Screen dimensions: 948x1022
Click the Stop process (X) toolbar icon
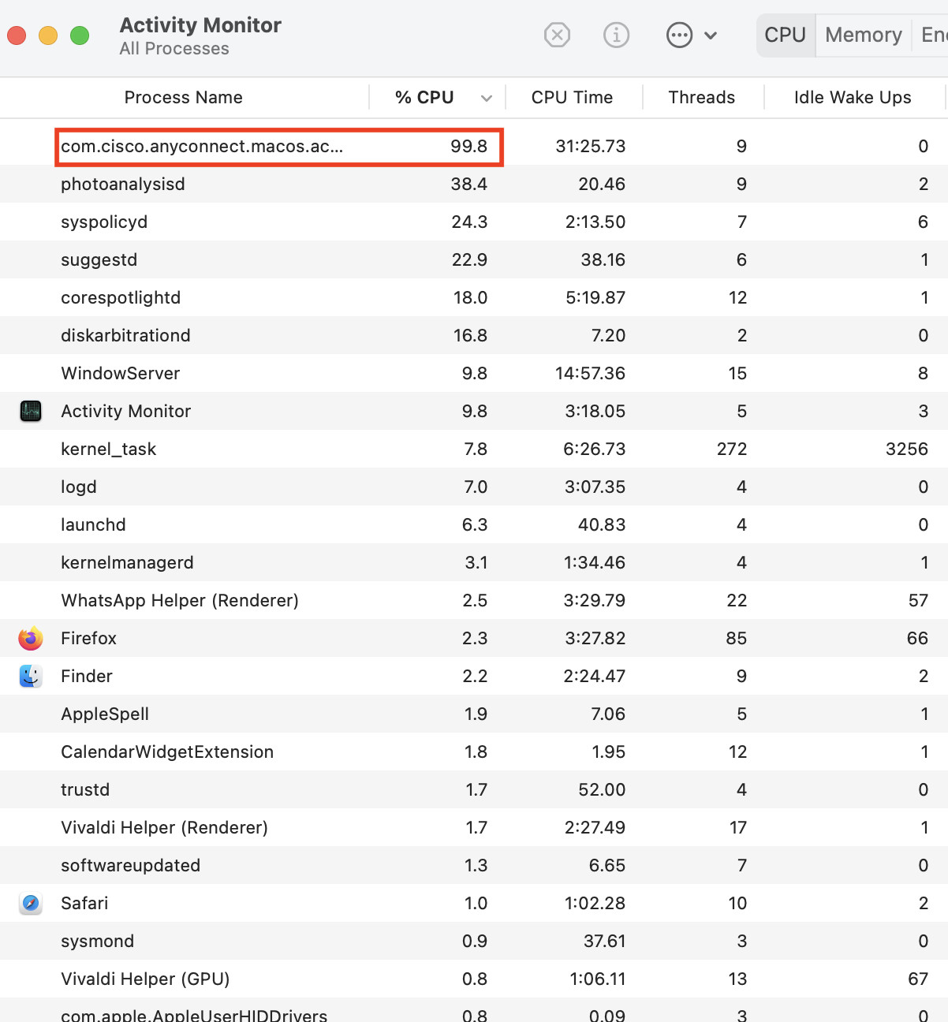click(x=557, y=35)
